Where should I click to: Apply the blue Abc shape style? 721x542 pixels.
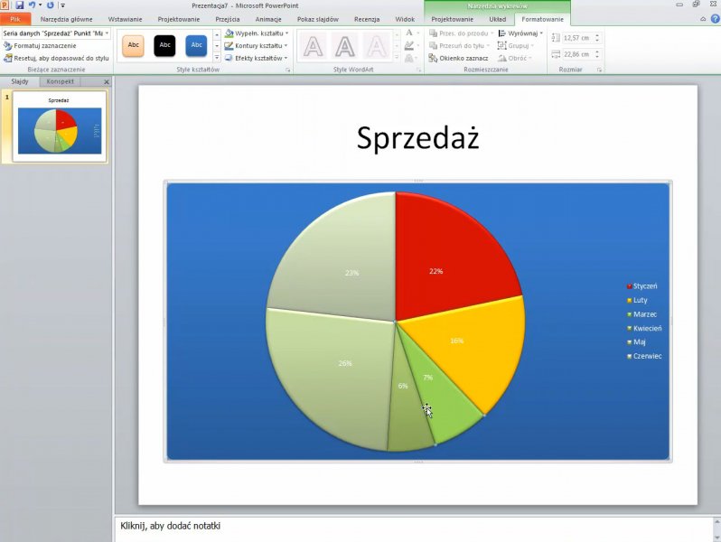[x=197, y=44]
